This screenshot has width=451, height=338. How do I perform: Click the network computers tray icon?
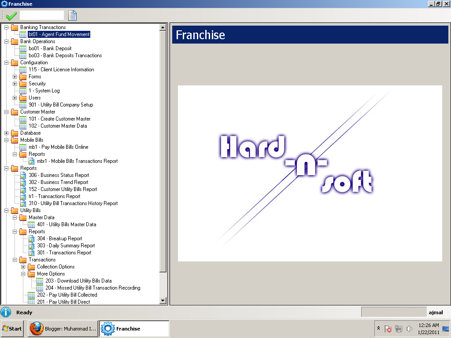point(398,328)
